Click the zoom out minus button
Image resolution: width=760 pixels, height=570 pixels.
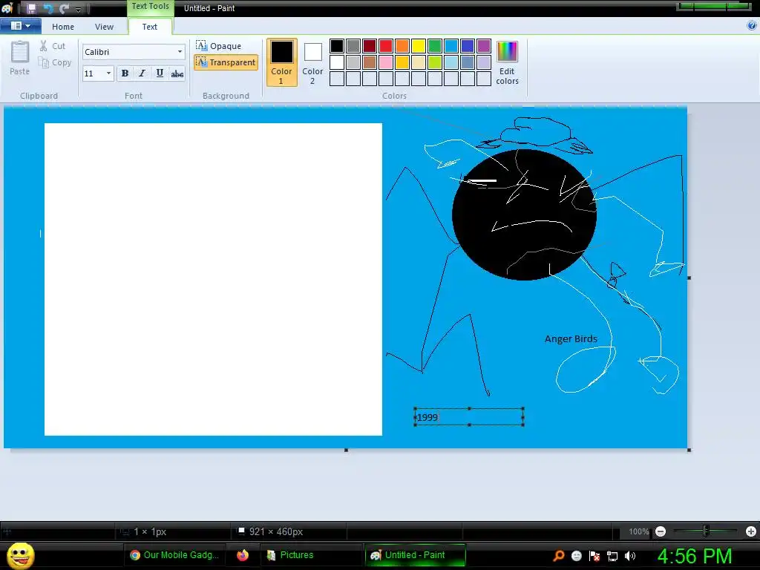click(x=660, y=531)
